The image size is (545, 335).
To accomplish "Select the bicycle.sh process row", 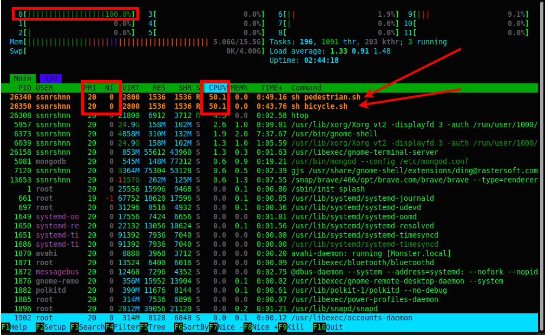I will coord(162,106).
